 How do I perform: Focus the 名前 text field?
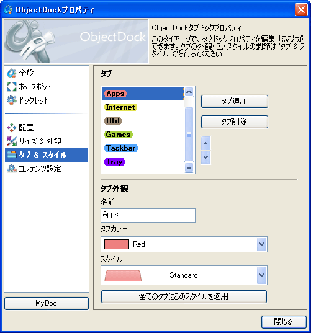pyautogui.click(x=148, y=215)
